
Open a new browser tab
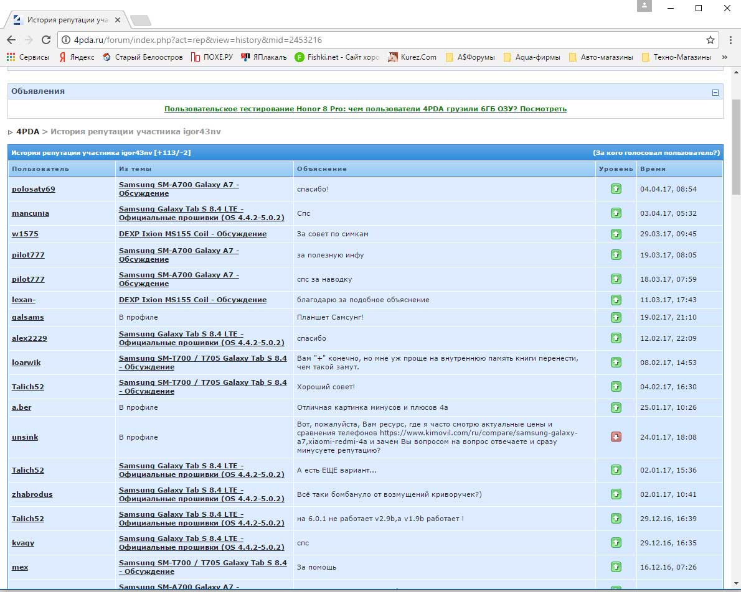click(x=141, y=20)
